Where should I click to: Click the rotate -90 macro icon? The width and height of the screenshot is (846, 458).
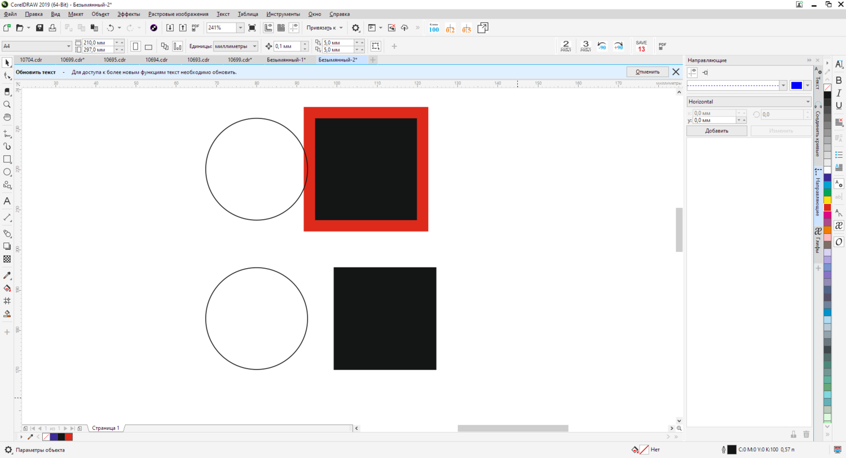click(x=602, y=46)
